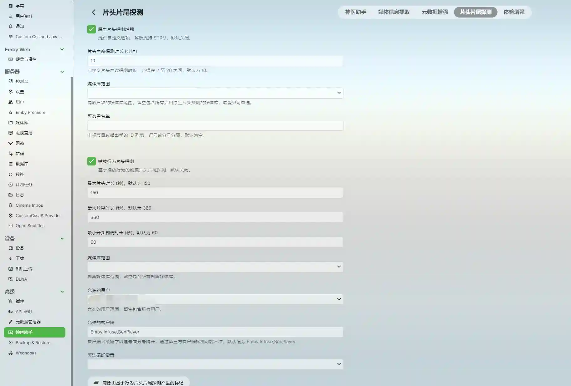Collapse the 服务器 sidebar section
Image resolution: width=571 pixels, height=386 pixels.
pyautogui.click(x=62, y=72)
